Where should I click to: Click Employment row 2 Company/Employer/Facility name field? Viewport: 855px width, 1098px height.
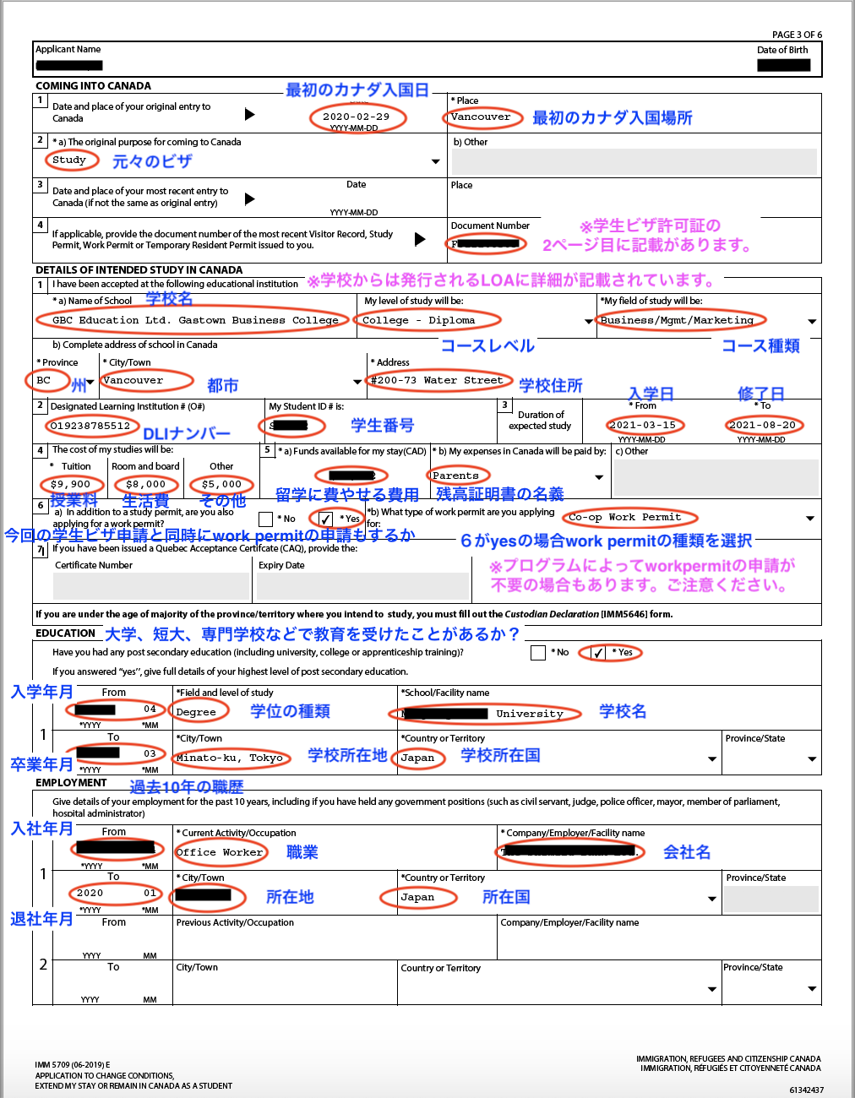click(x=659, y=943)
